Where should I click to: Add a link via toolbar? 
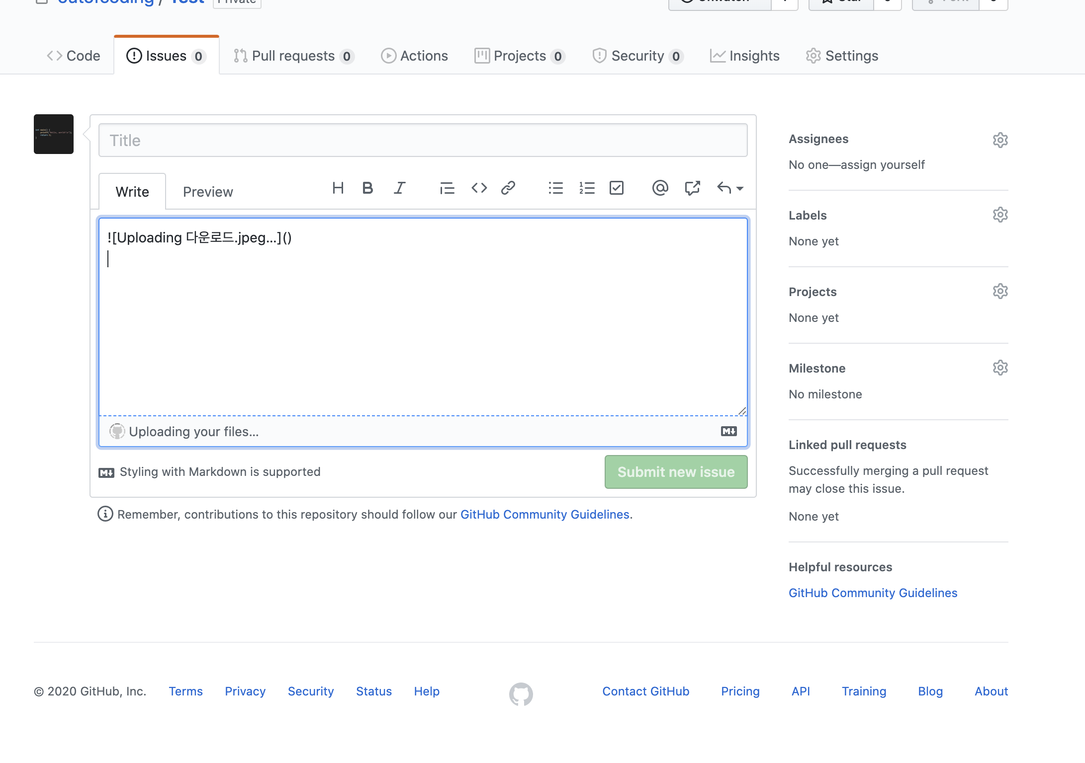point(508,188)
